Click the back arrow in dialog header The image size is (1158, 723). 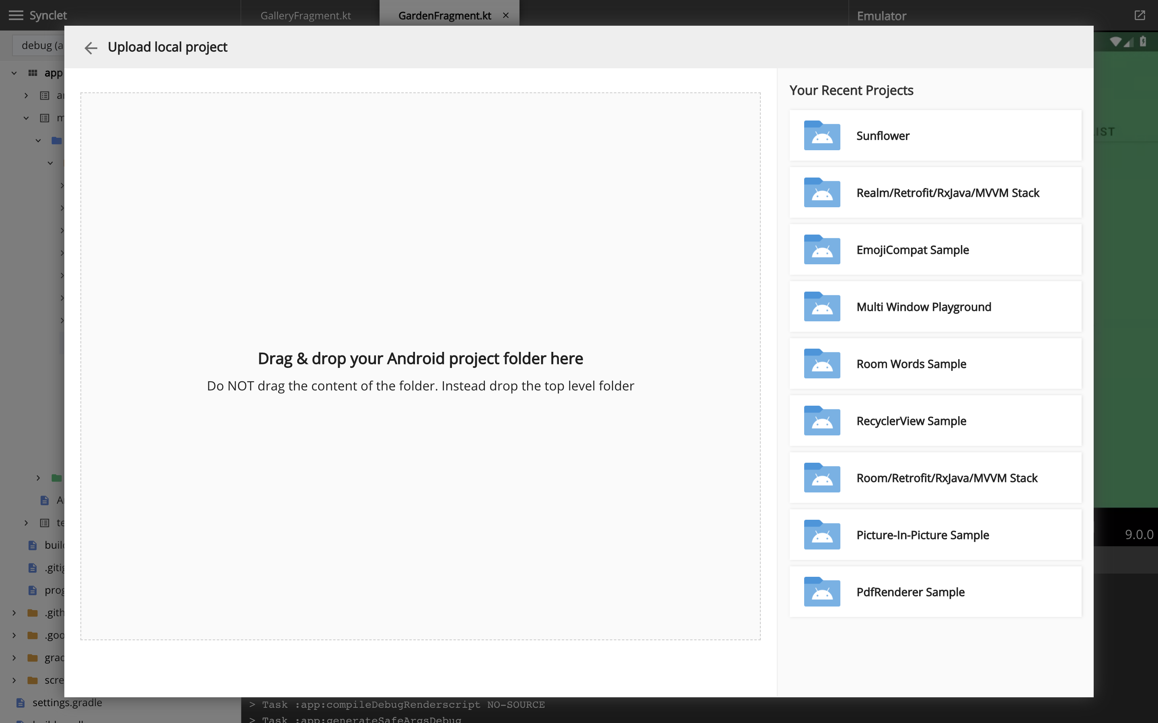(x=90, y=48)
